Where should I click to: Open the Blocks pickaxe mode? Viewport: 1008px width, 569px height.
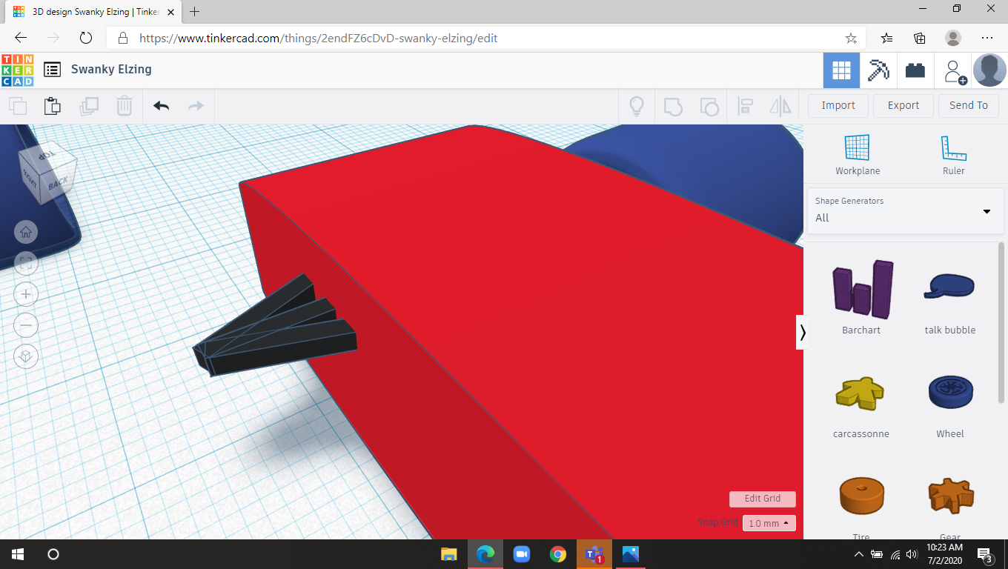click(878, 70)
